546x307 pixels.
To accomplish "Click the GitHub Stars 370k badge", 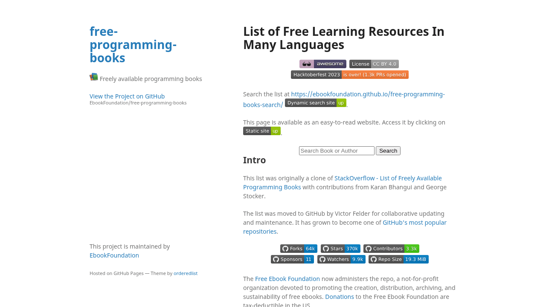I will tap(340, 249).
